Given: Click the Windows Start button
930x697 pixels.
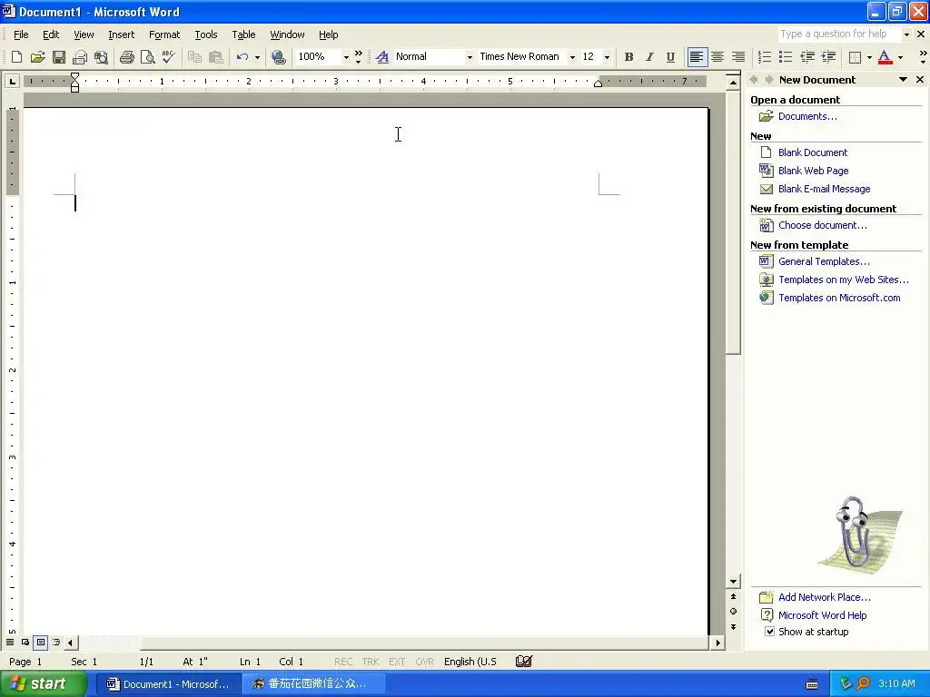Looking at the screenshot, I should [43, 684].
